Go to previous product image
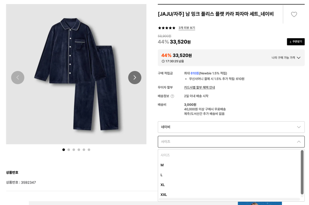 (x=18, y=78)
